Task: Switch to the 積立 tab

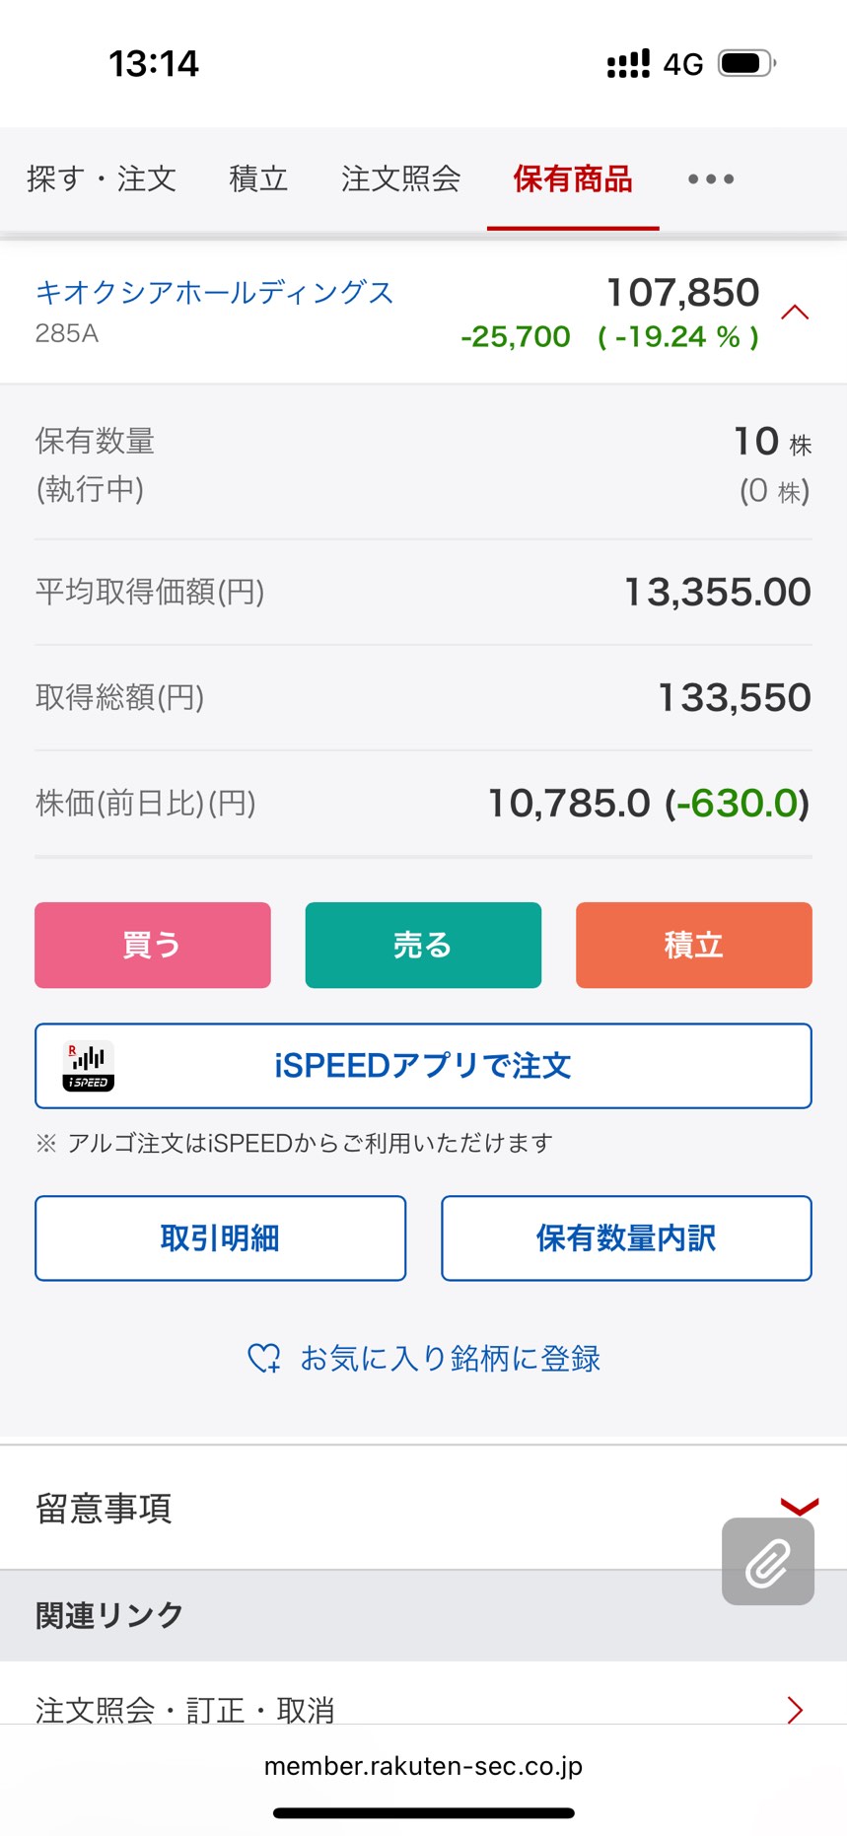Action: 258,178
